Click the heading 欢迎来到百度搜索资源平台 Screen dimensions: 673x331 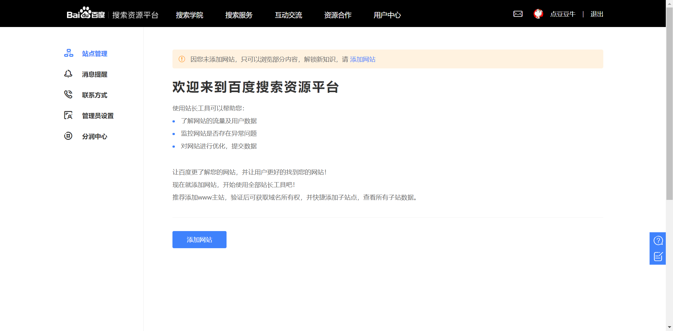256,87
